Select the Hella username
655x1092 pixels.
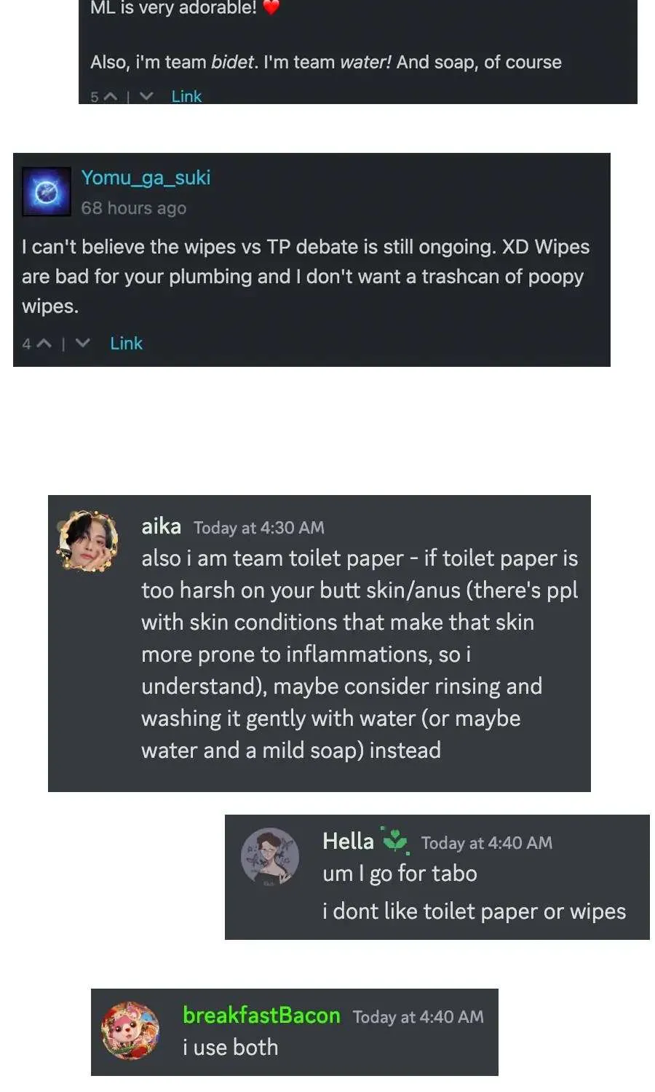pyautogui.click(x=348, y=841)
